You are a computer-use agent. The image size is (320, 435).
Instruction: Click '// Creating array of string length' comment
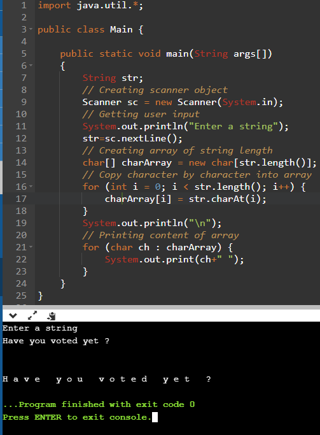[x=177, y=150]
